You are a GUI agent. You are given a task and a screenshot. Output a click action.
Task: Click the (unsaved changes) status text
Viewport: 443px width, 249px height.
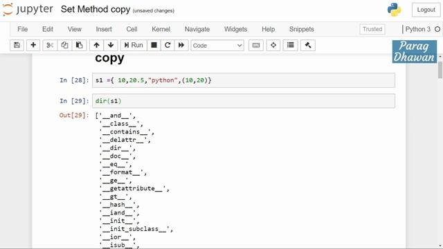coord(154,11)
